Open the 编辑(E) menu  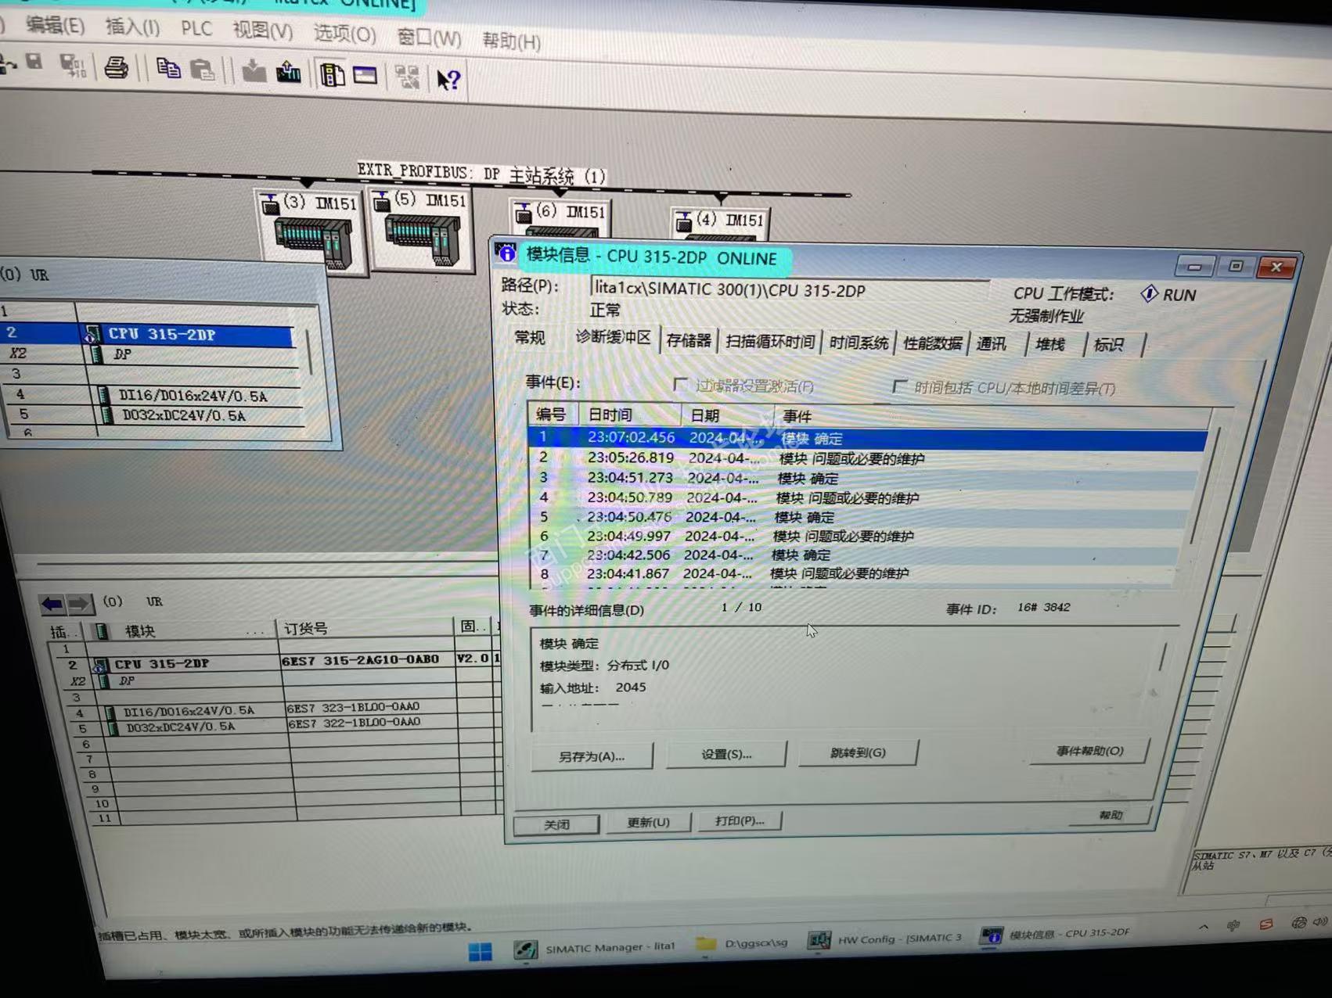tap(55, 26)
